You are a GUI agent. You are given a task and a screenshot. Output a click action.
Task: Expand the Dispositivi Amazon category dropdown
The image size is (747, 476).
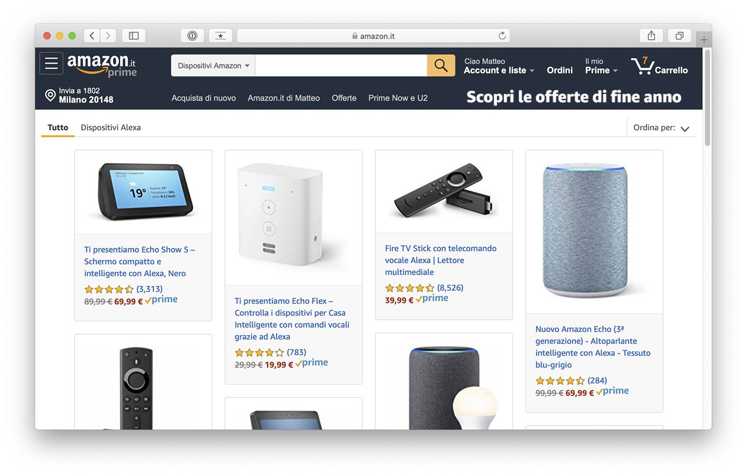point(213,66)
